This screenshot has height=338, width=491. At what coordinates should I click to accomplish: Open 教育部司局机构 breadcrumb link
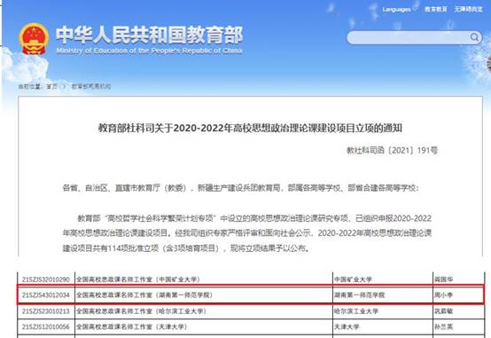click(90, 87)
